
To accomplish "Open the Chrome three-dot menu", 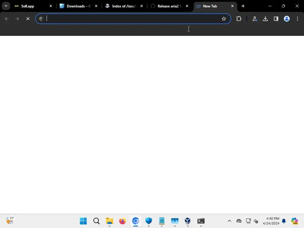I will (297, 19).
